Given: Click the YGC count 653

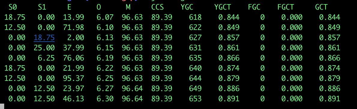Looking at the screenshot, I should click(x=195, y=99).
